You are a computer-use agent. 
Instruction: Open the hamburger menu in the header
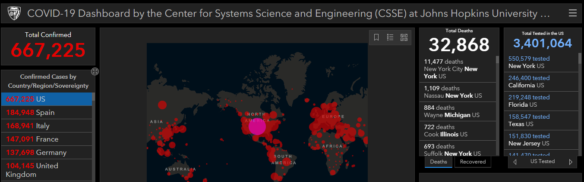(573, 13)
